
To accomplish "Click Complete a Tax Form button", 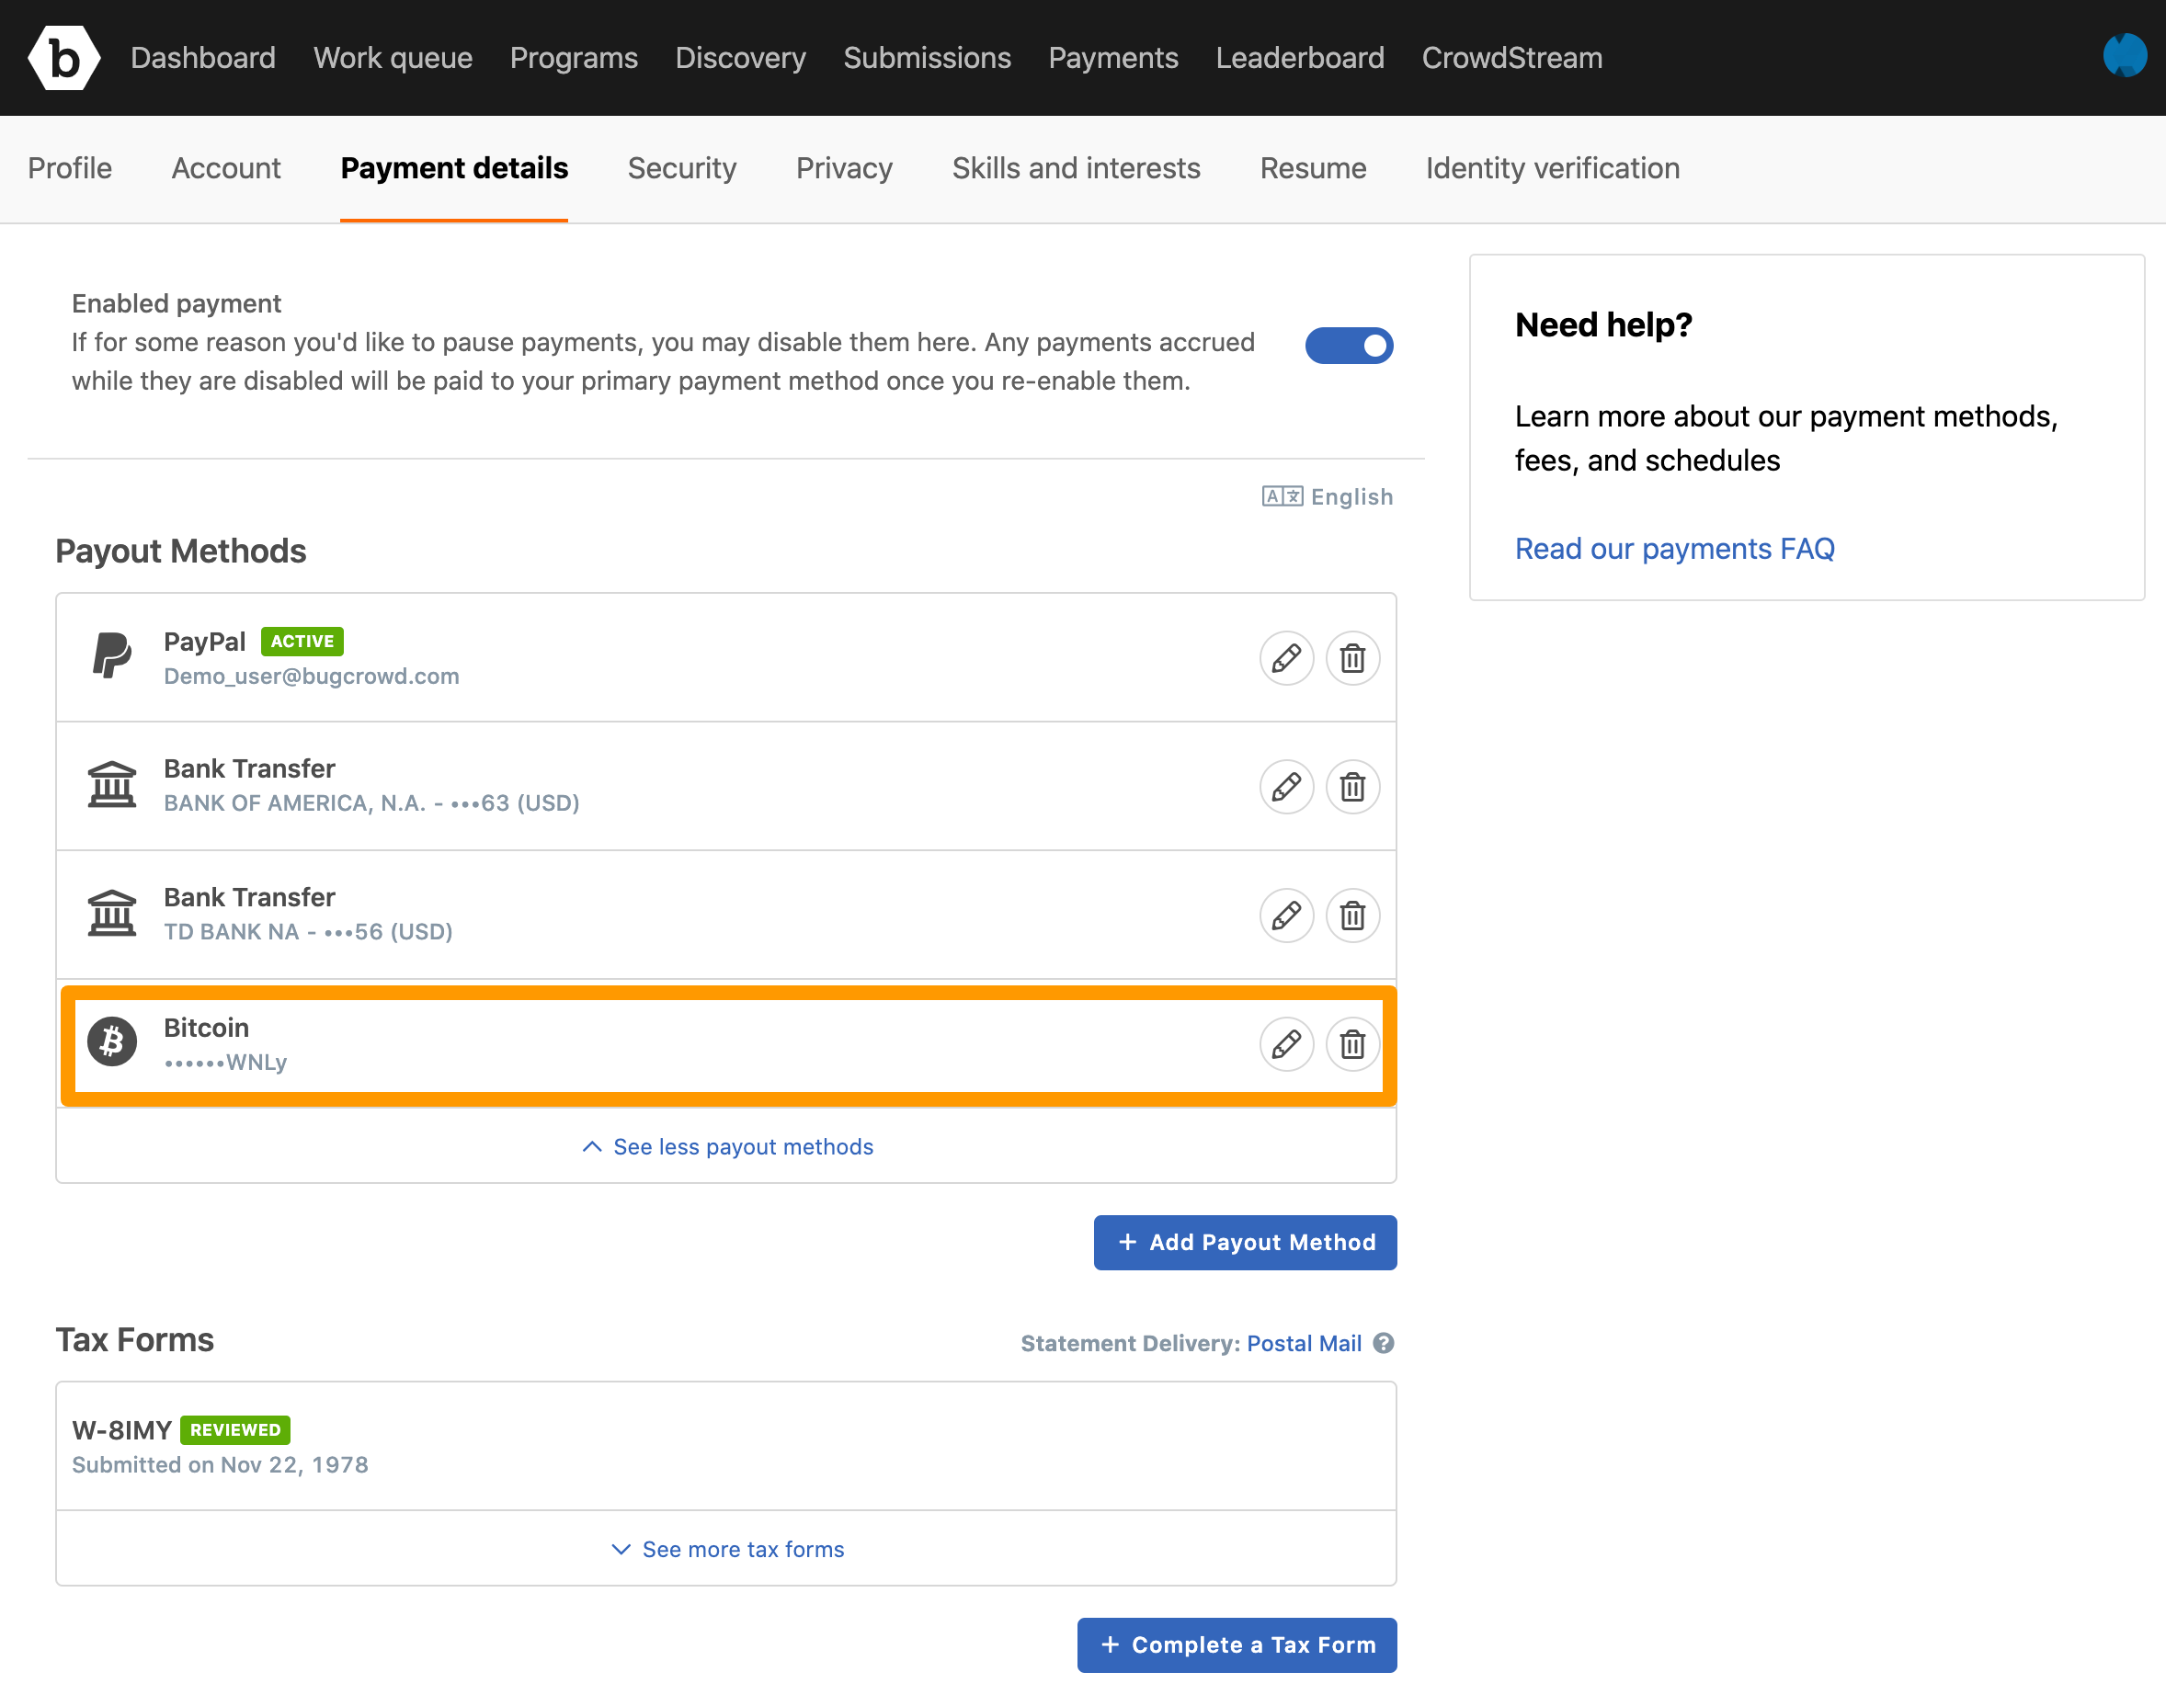I will 1236,1644.
